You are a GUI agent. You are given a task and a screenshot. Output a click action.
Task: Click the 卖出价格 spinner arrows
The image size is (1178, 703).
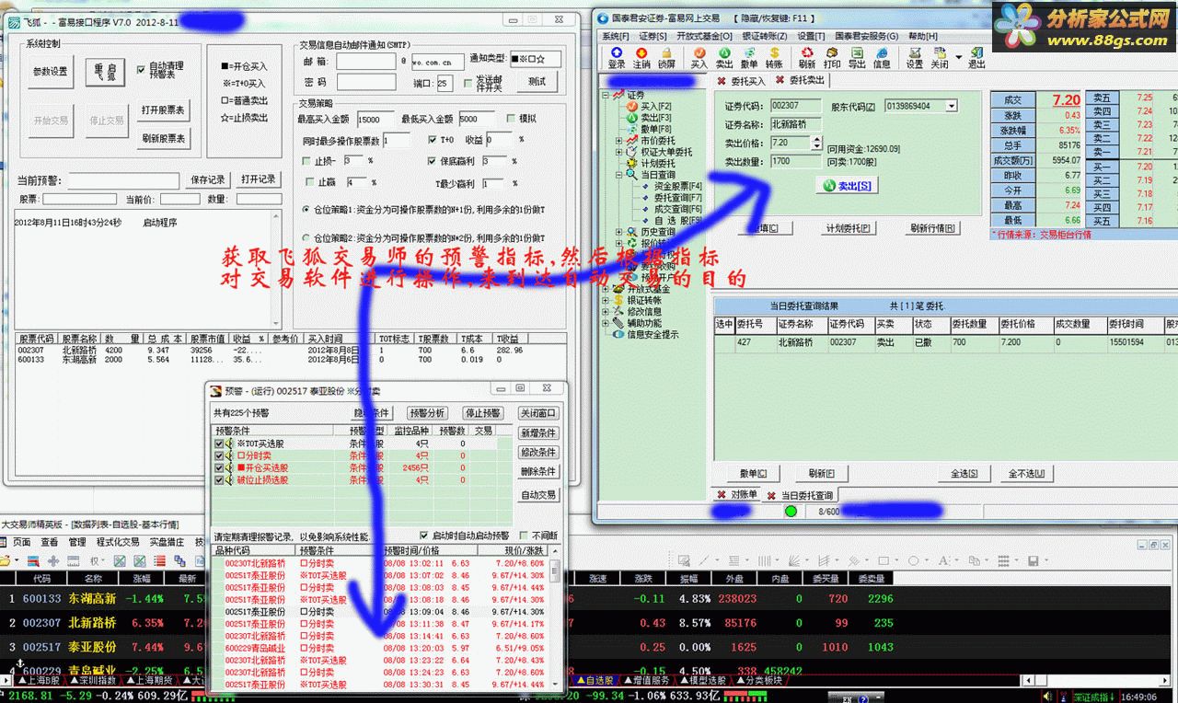coord(816,143)
